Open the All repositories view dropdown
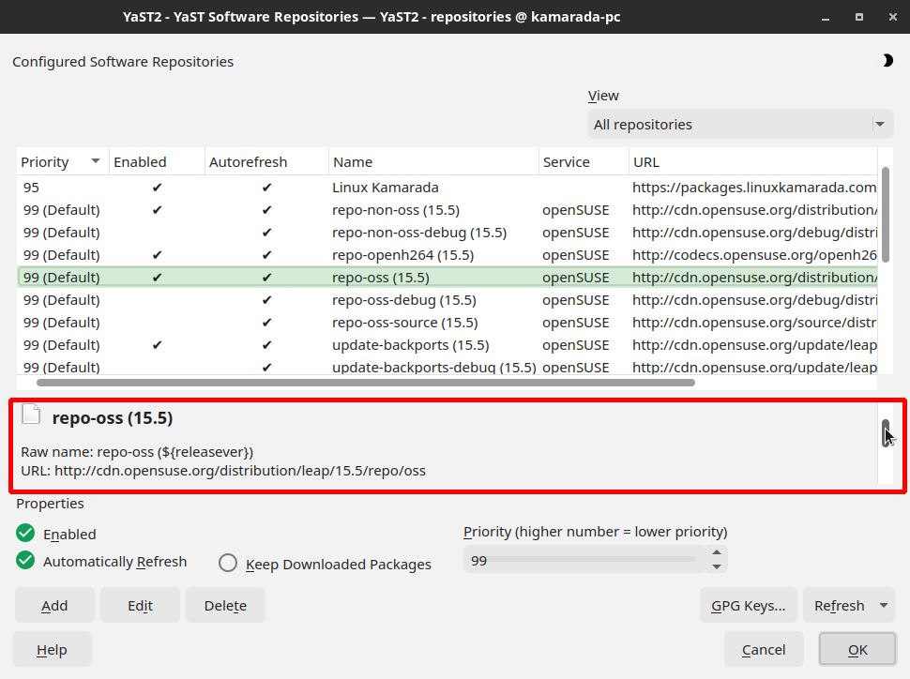The height and width of the screenshot is (679, 910). tap(740, 124)
